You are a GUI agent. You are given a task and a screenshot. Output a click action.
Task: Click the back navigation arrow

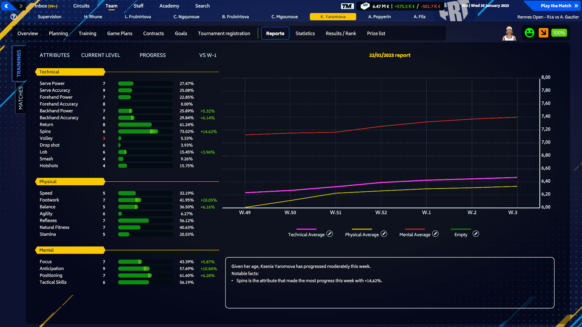pos(6,6)
